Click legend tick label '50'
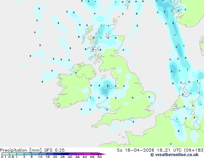The width and height of the screenshot is (204, 158). coord(99,157)
